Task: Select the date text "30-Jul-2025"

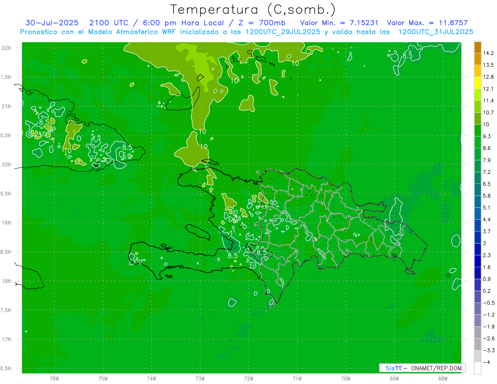Action: [x=51, y=23]
